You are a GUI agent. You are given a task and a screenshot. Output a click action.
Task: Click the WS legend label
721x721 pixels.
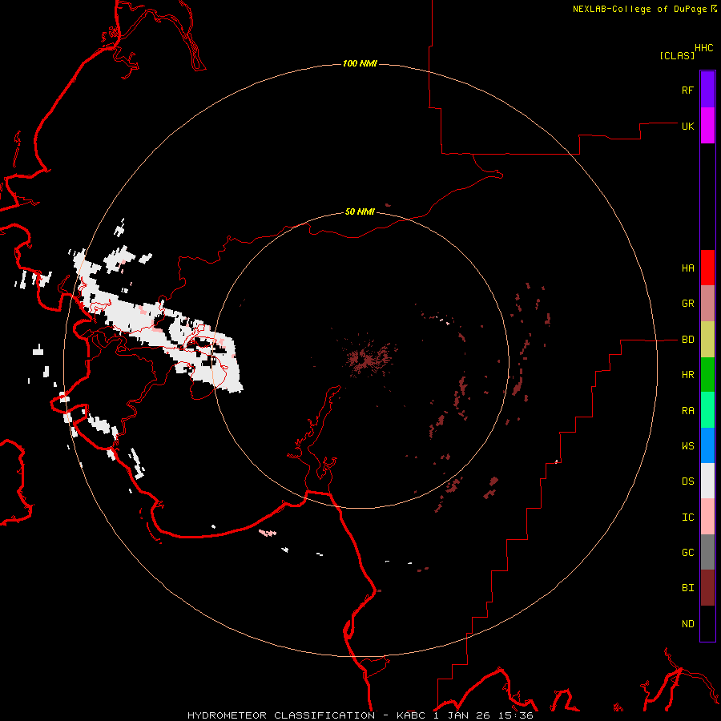(687, 445)
